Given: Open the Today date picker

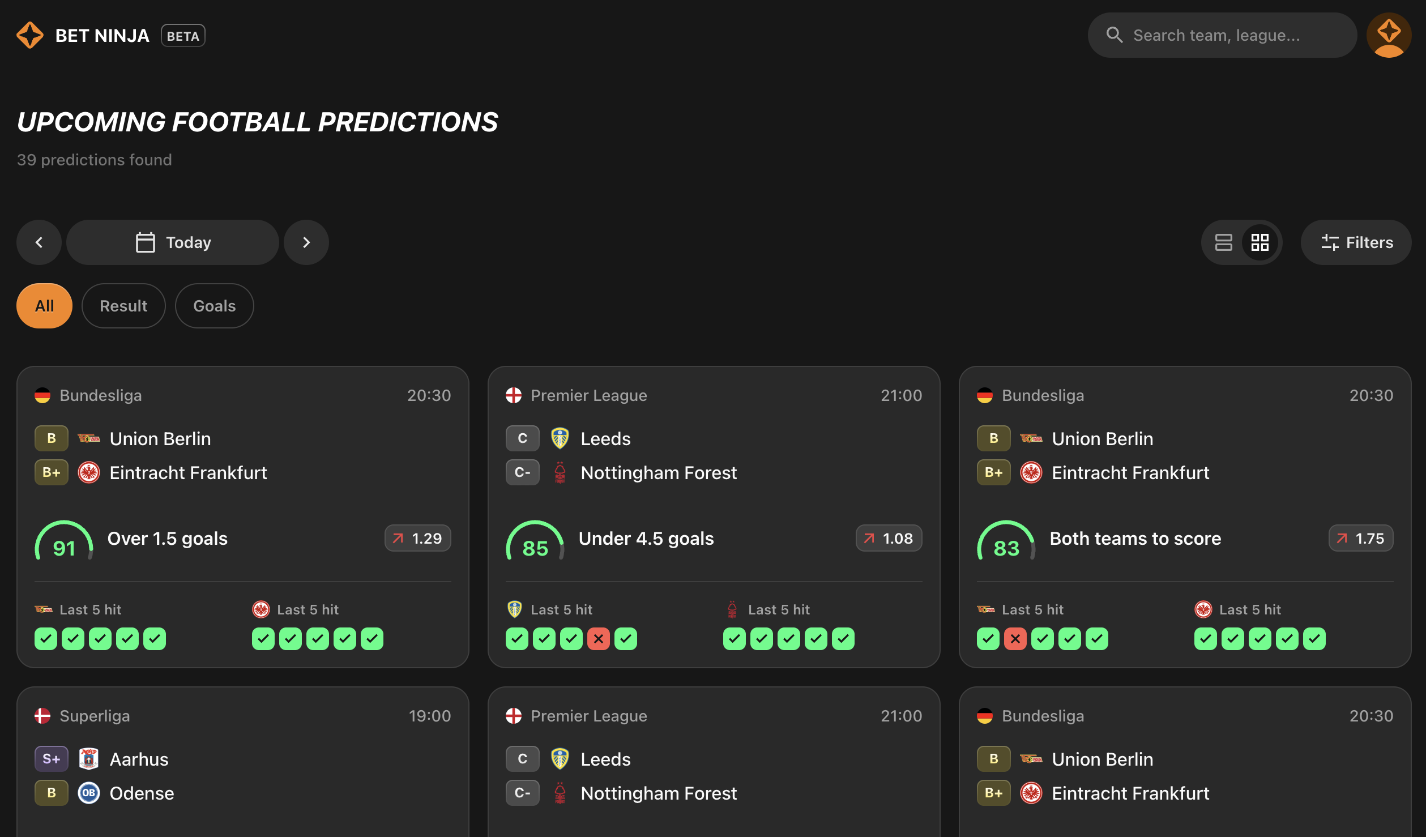Looking at the screenshot, I should click(x=172, y=242).
